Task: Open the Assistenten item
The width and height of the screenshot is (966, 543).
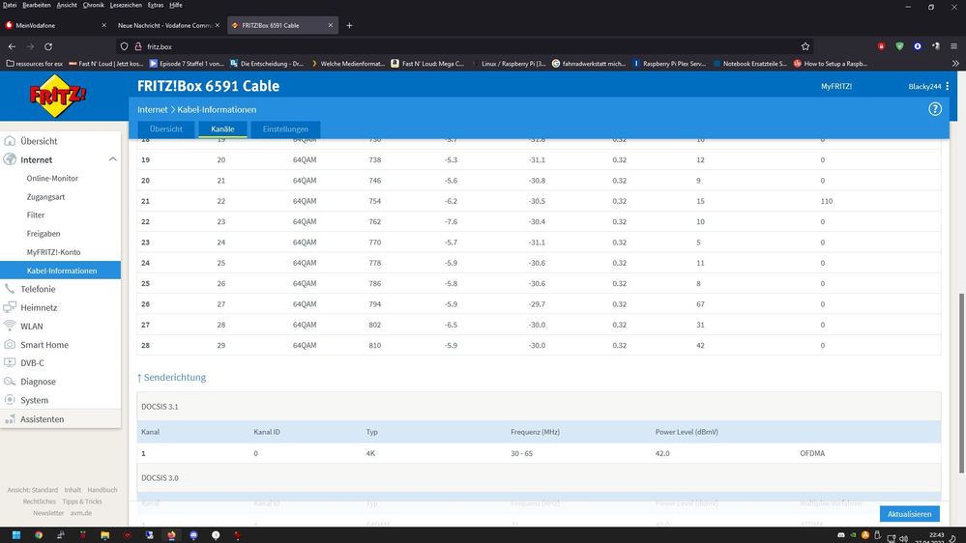Action: tap(42, 418)
